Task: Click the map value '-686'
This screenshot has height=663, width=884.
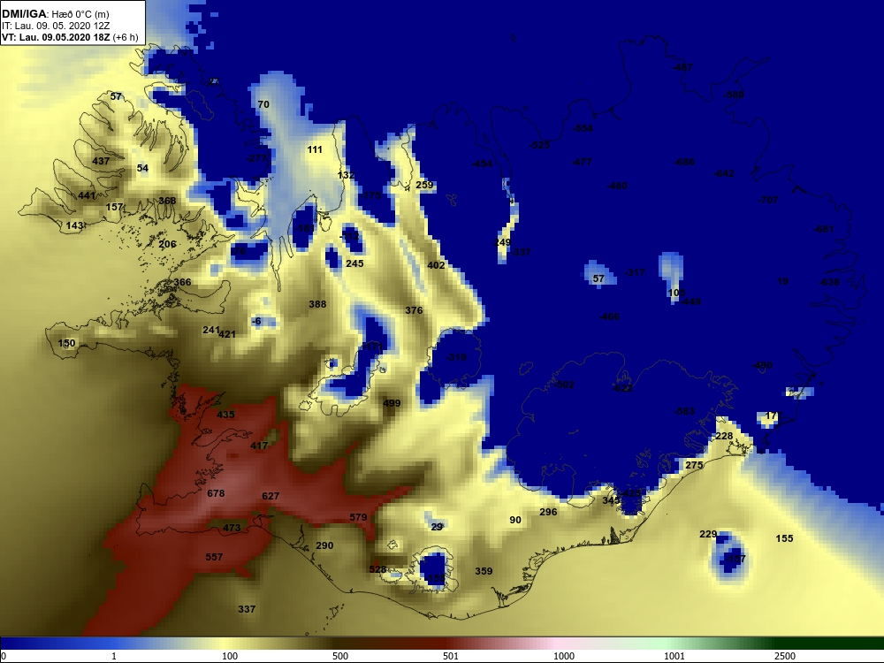Action: click(x=684, y=162)
